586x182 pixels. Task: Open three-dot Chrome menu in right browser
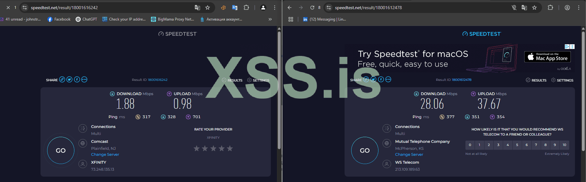[579, 8]
